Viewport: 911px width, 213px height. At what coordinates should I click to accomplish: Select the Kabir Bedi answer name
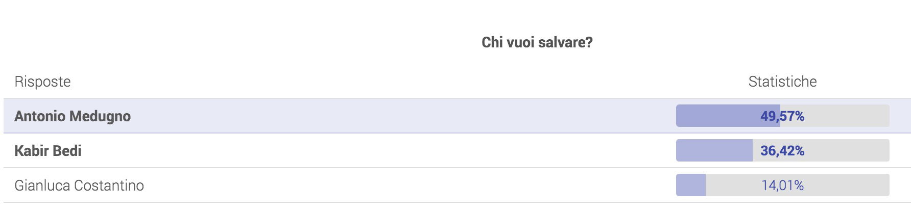[48, 151]
